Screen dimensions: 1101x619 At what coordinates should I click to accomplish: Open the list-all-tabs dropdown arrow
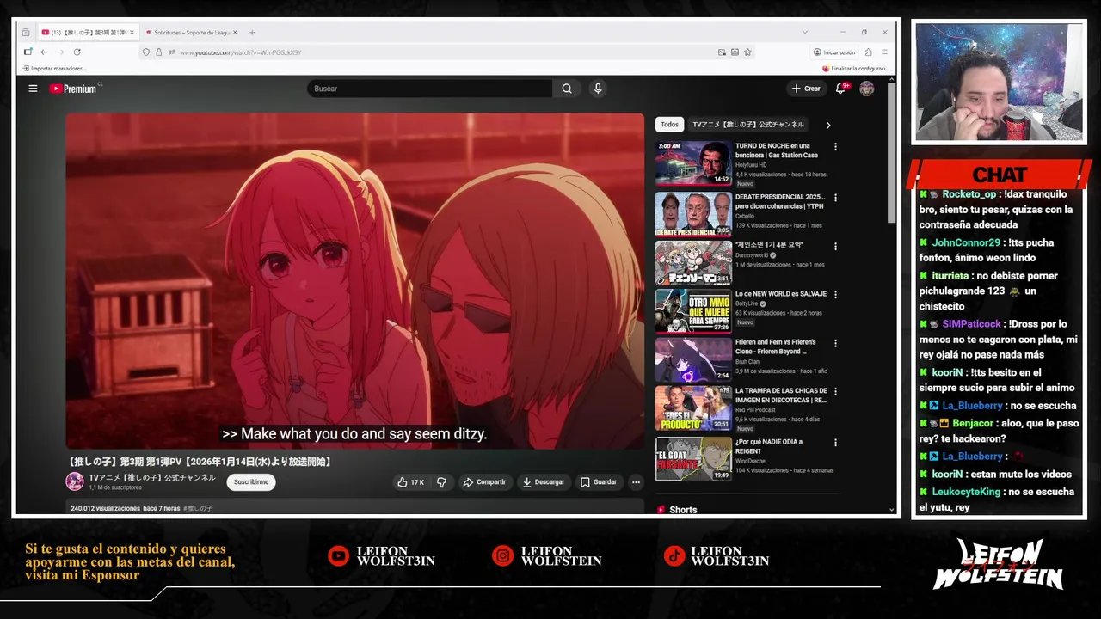click(x=805, y=33)
